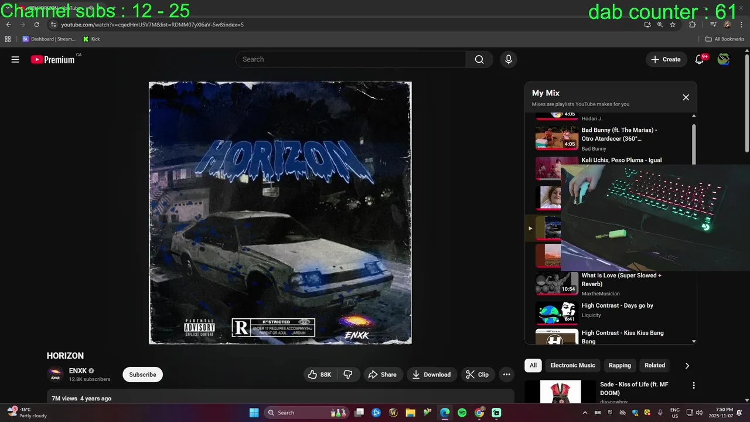This screenshot has height=422, width=750.
Task: Bookmark this page with the star
Action: 673,25
